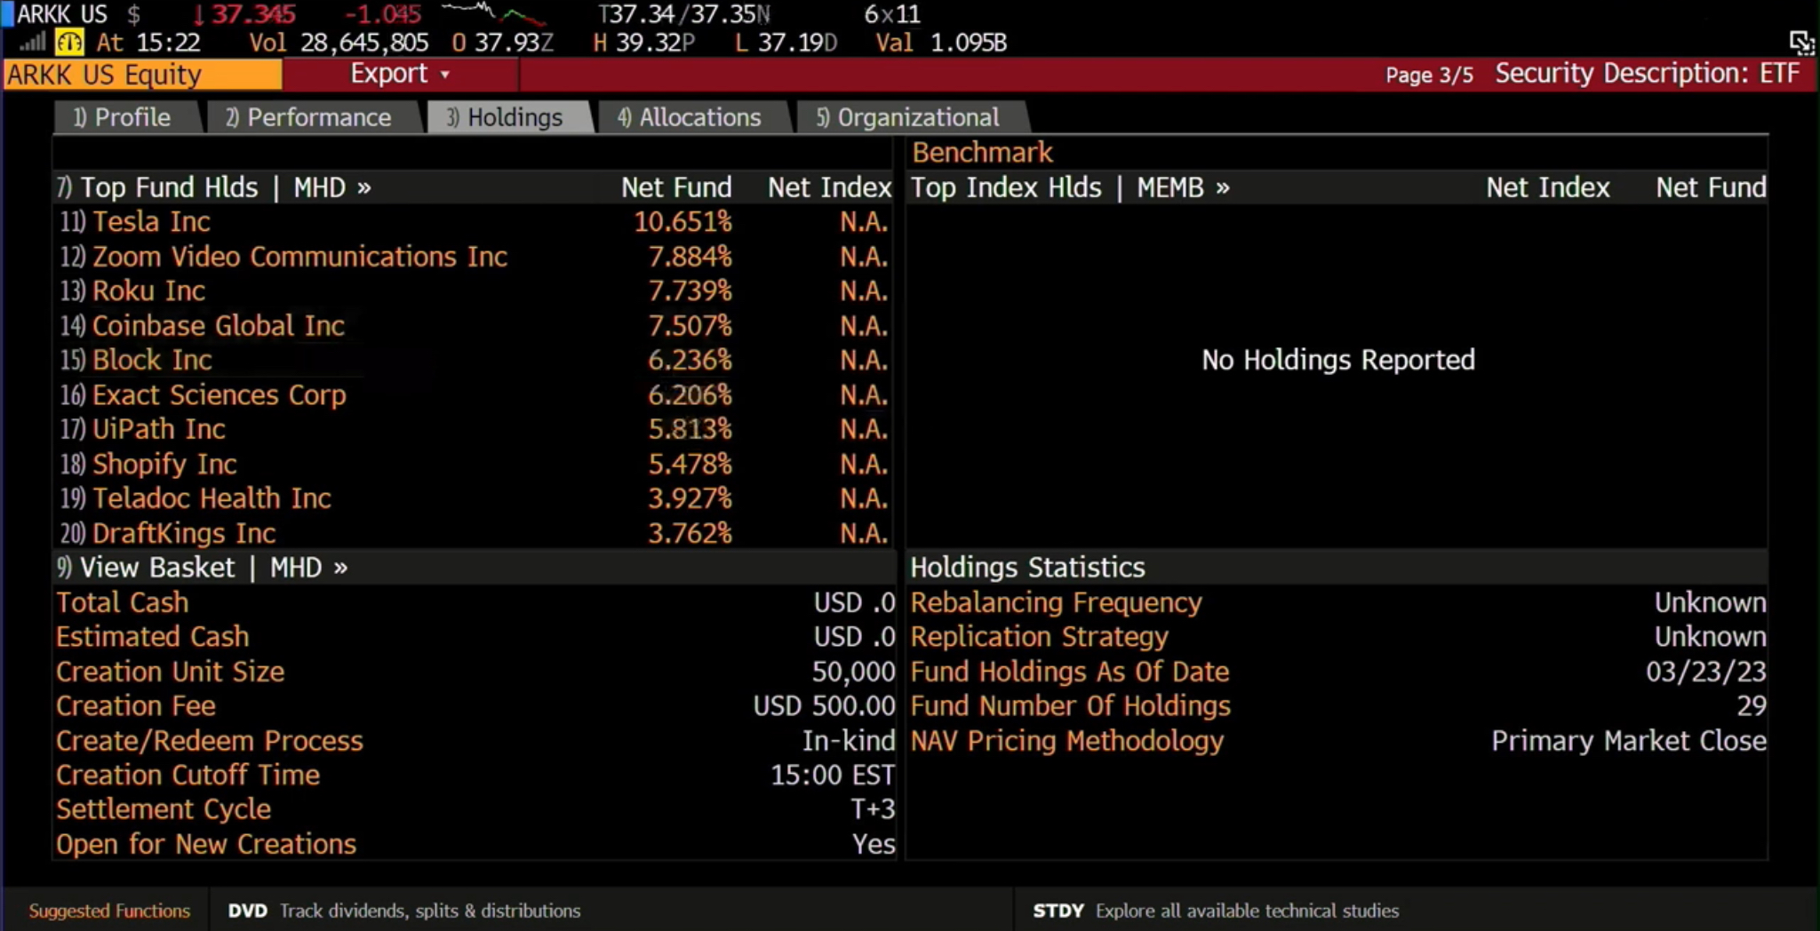Open Teladoc Health Inc holding
The height and width of the screenshot is (931, 1820).
212,498
